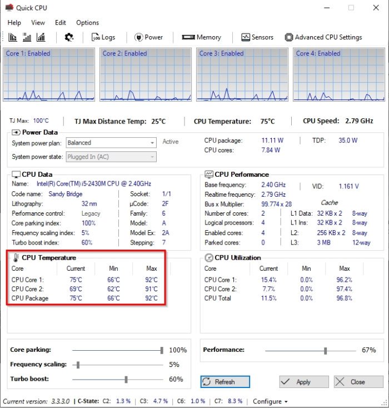Click the Base frequency value 2.40 GHz

pos(273,185)
